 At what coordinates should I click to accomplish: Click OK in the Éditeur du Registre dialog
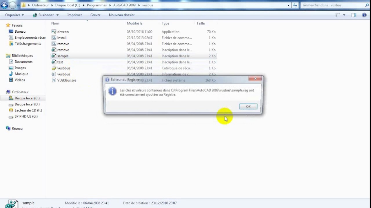248,107
